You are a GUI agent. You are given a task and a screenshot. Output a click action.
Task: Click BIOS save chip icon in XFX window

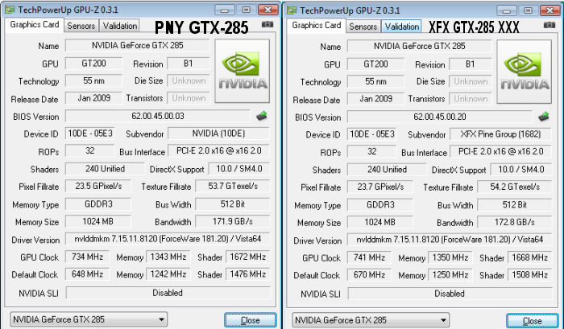[544, 117]
